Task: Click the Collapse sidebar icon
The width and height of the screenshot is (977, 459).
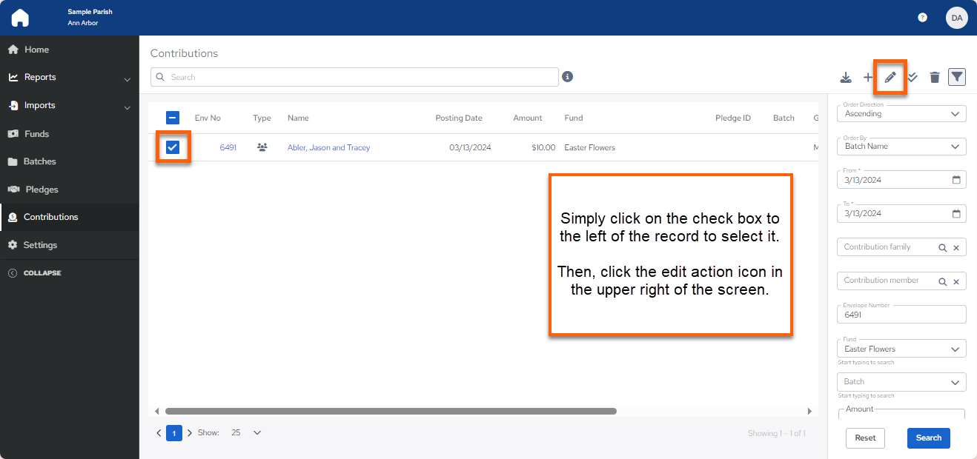Action: coord(12,273)
